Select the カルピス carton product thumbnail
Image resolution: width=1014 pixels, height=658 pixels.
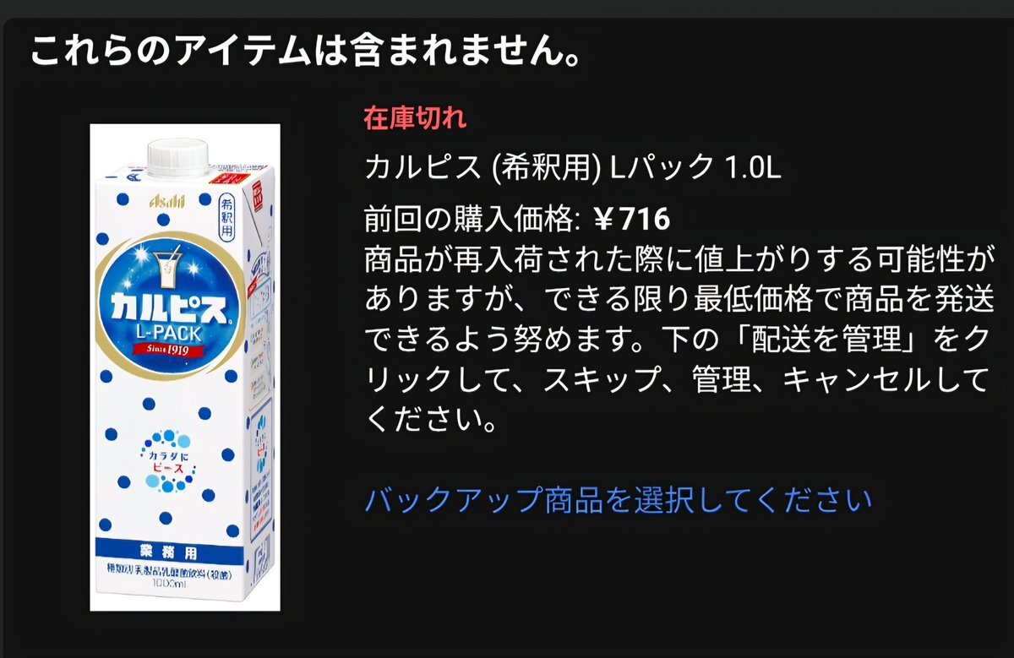pos(185,367)
